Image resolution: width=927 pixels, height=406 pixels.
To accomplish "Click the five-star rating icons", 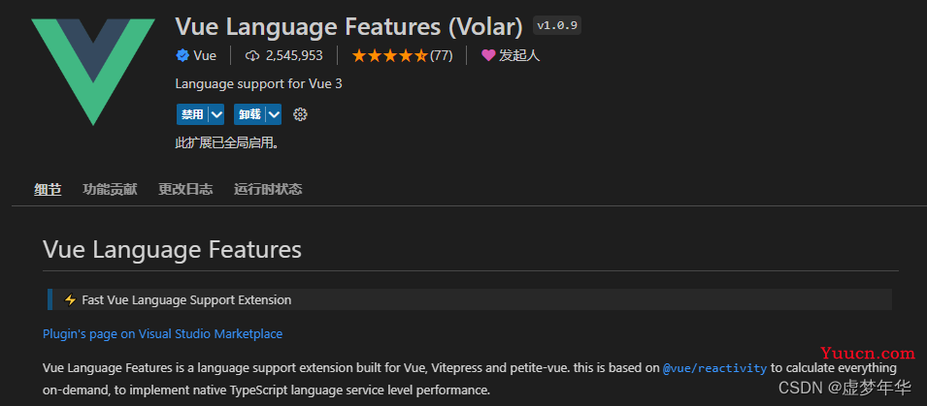I will 389,55.
